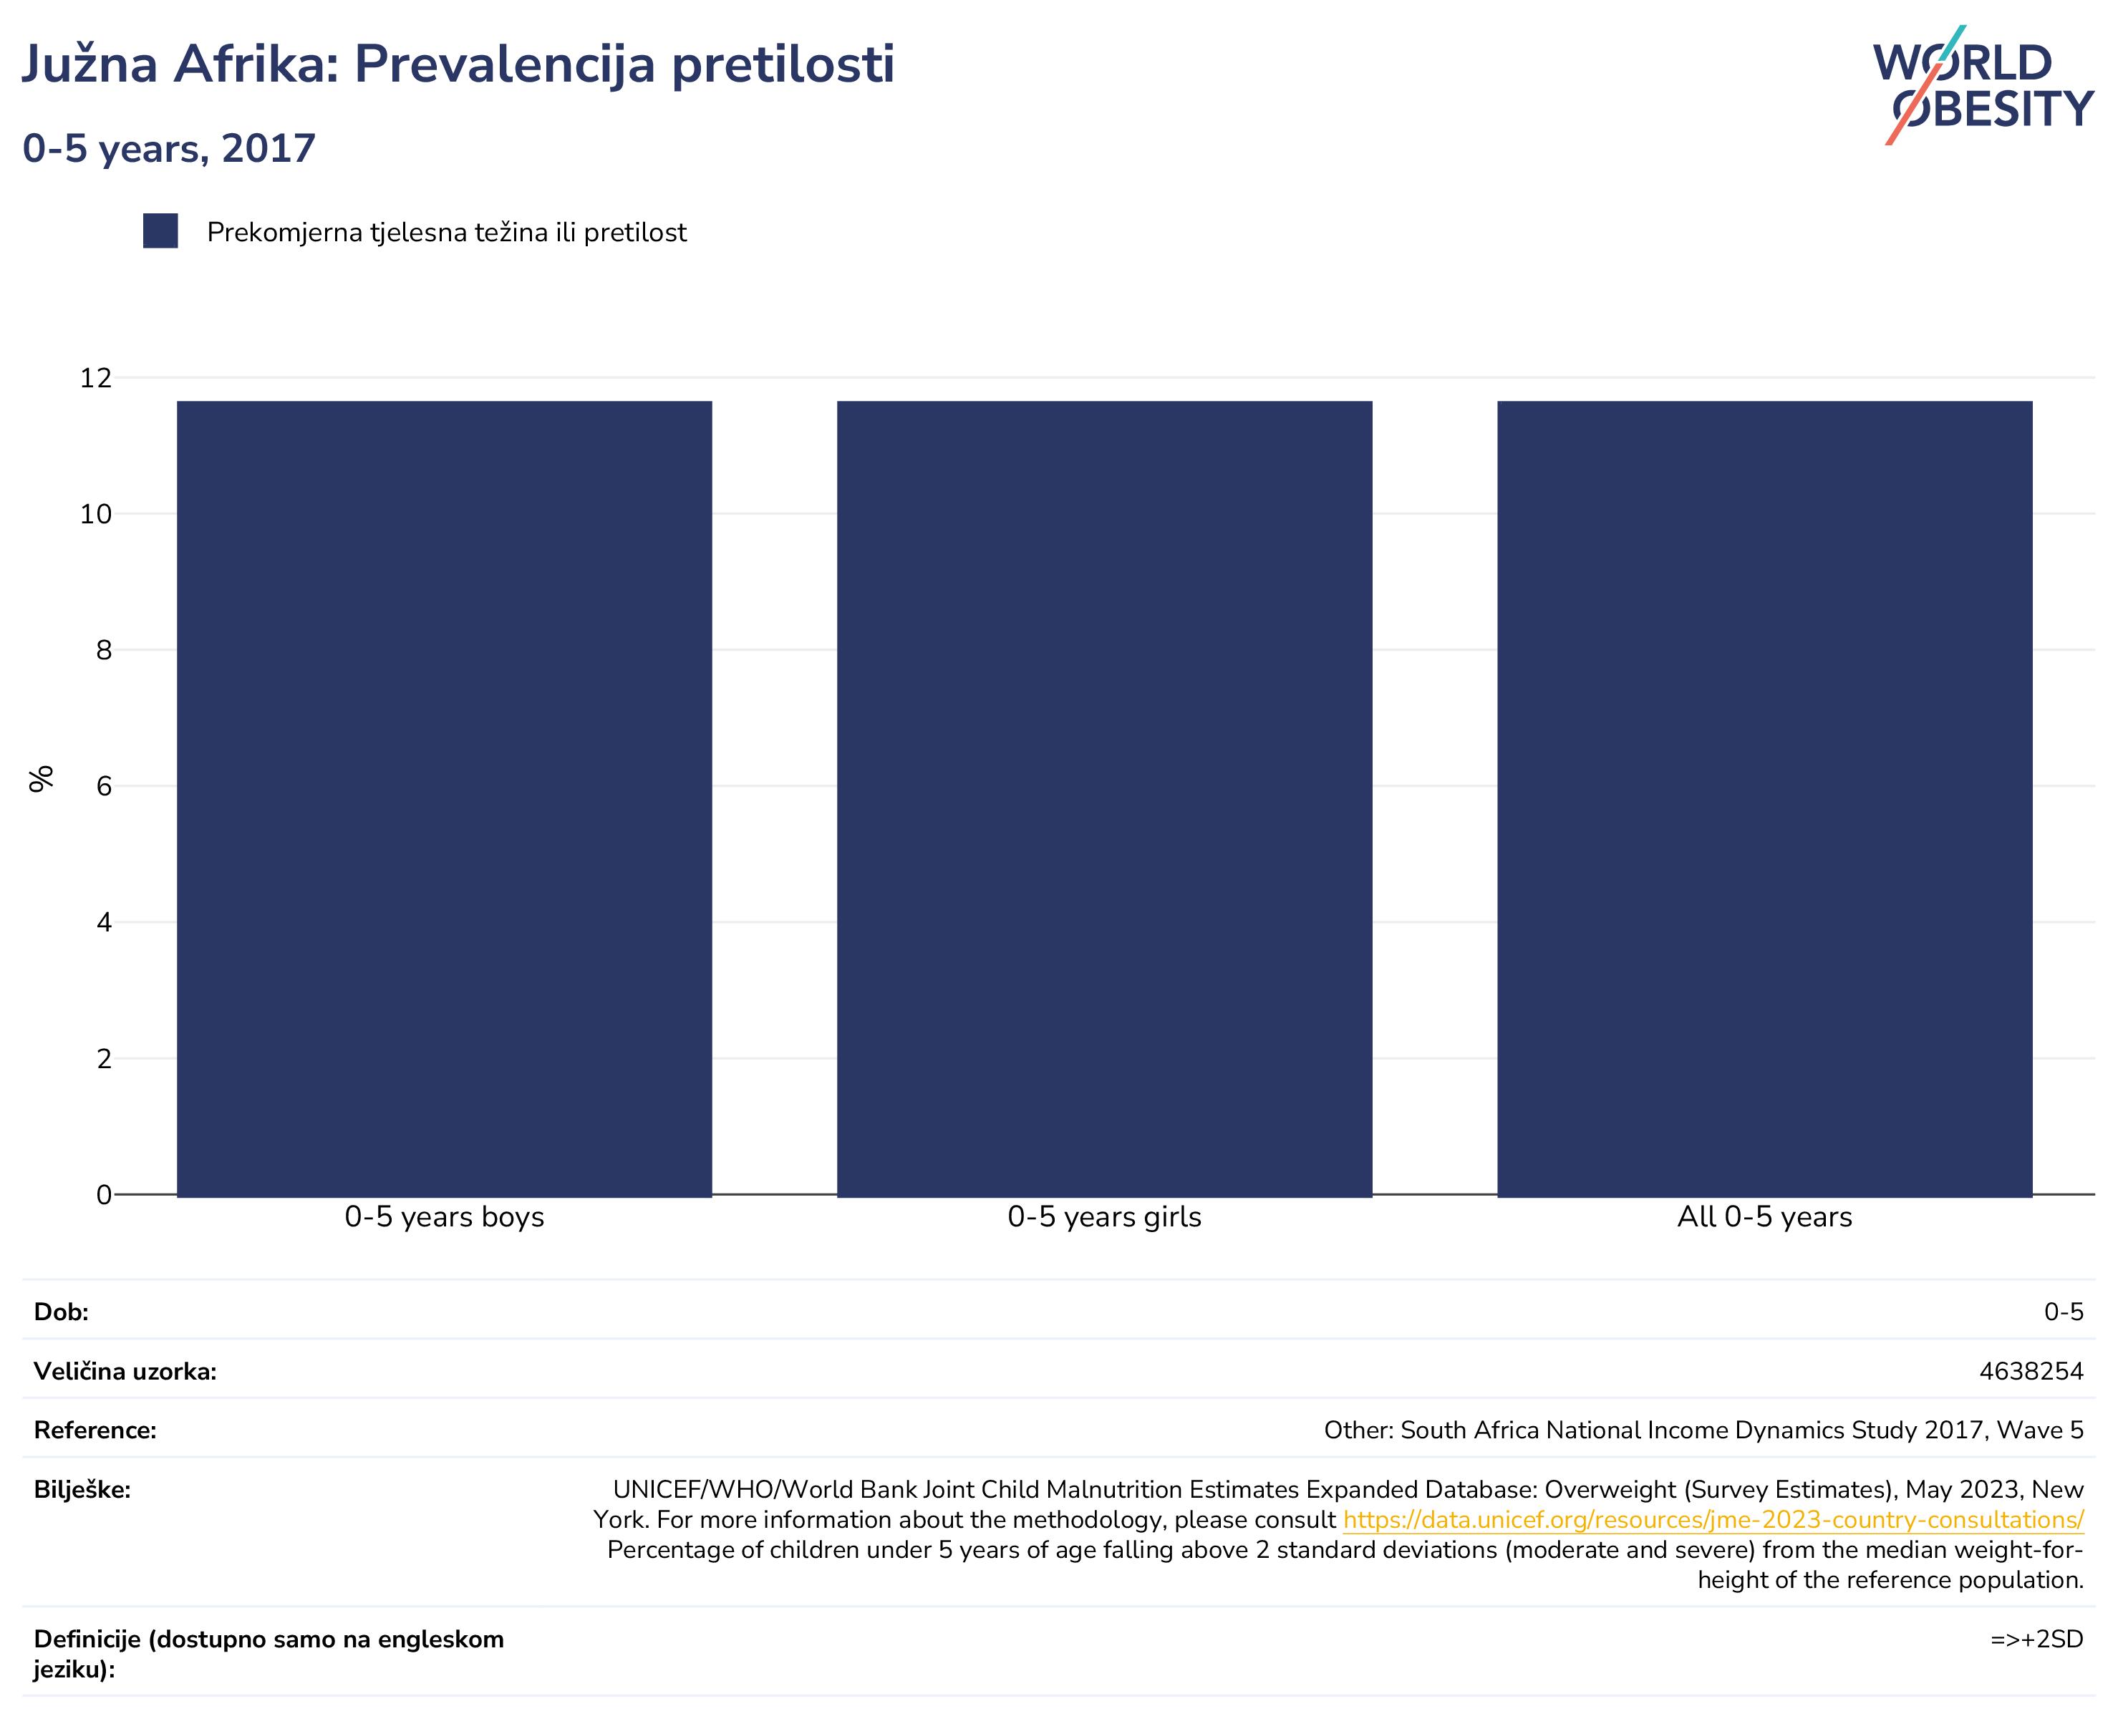This screenshot has height=1734, width=2118.
Task: Select the 0-5 years girls bar
Action: (1105, 798)
